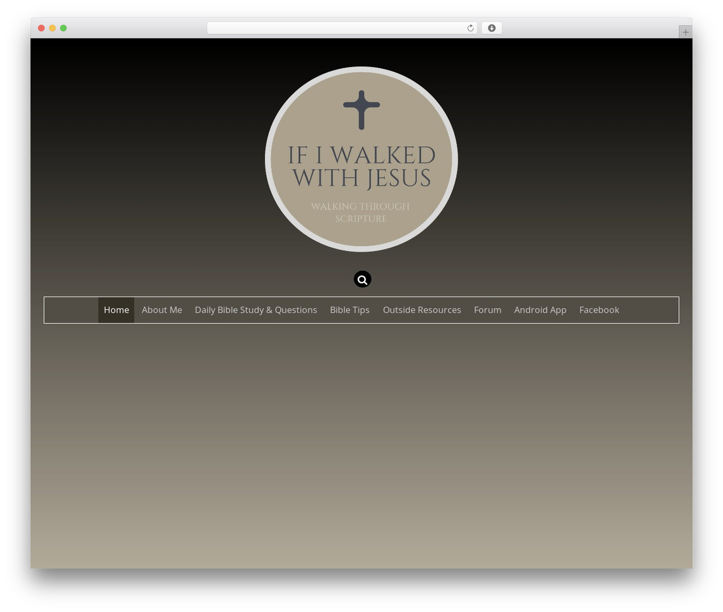
Task: Maximize the window with the green button
Action: [x=63, y=28]
